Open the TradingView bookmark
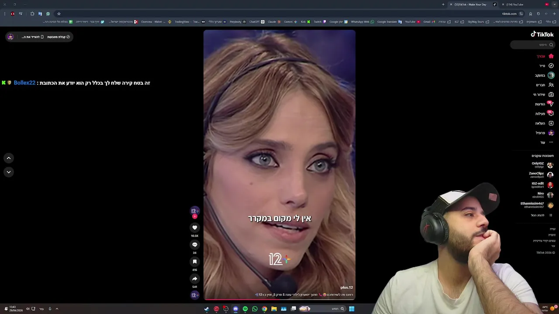 (x=190, y=22)
